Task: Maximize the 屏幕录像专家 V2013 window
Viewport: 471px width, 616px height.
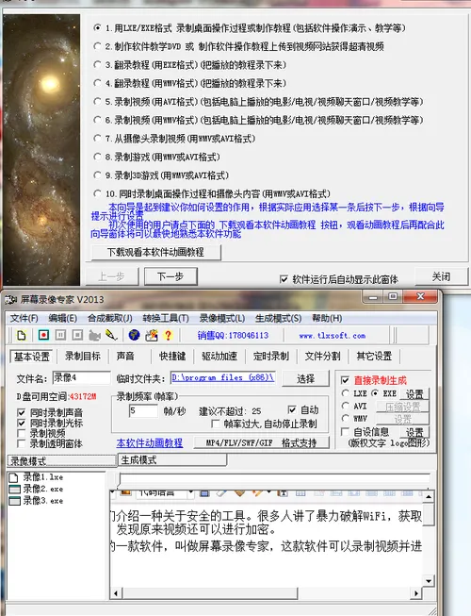Action: [x=393, y=296]
